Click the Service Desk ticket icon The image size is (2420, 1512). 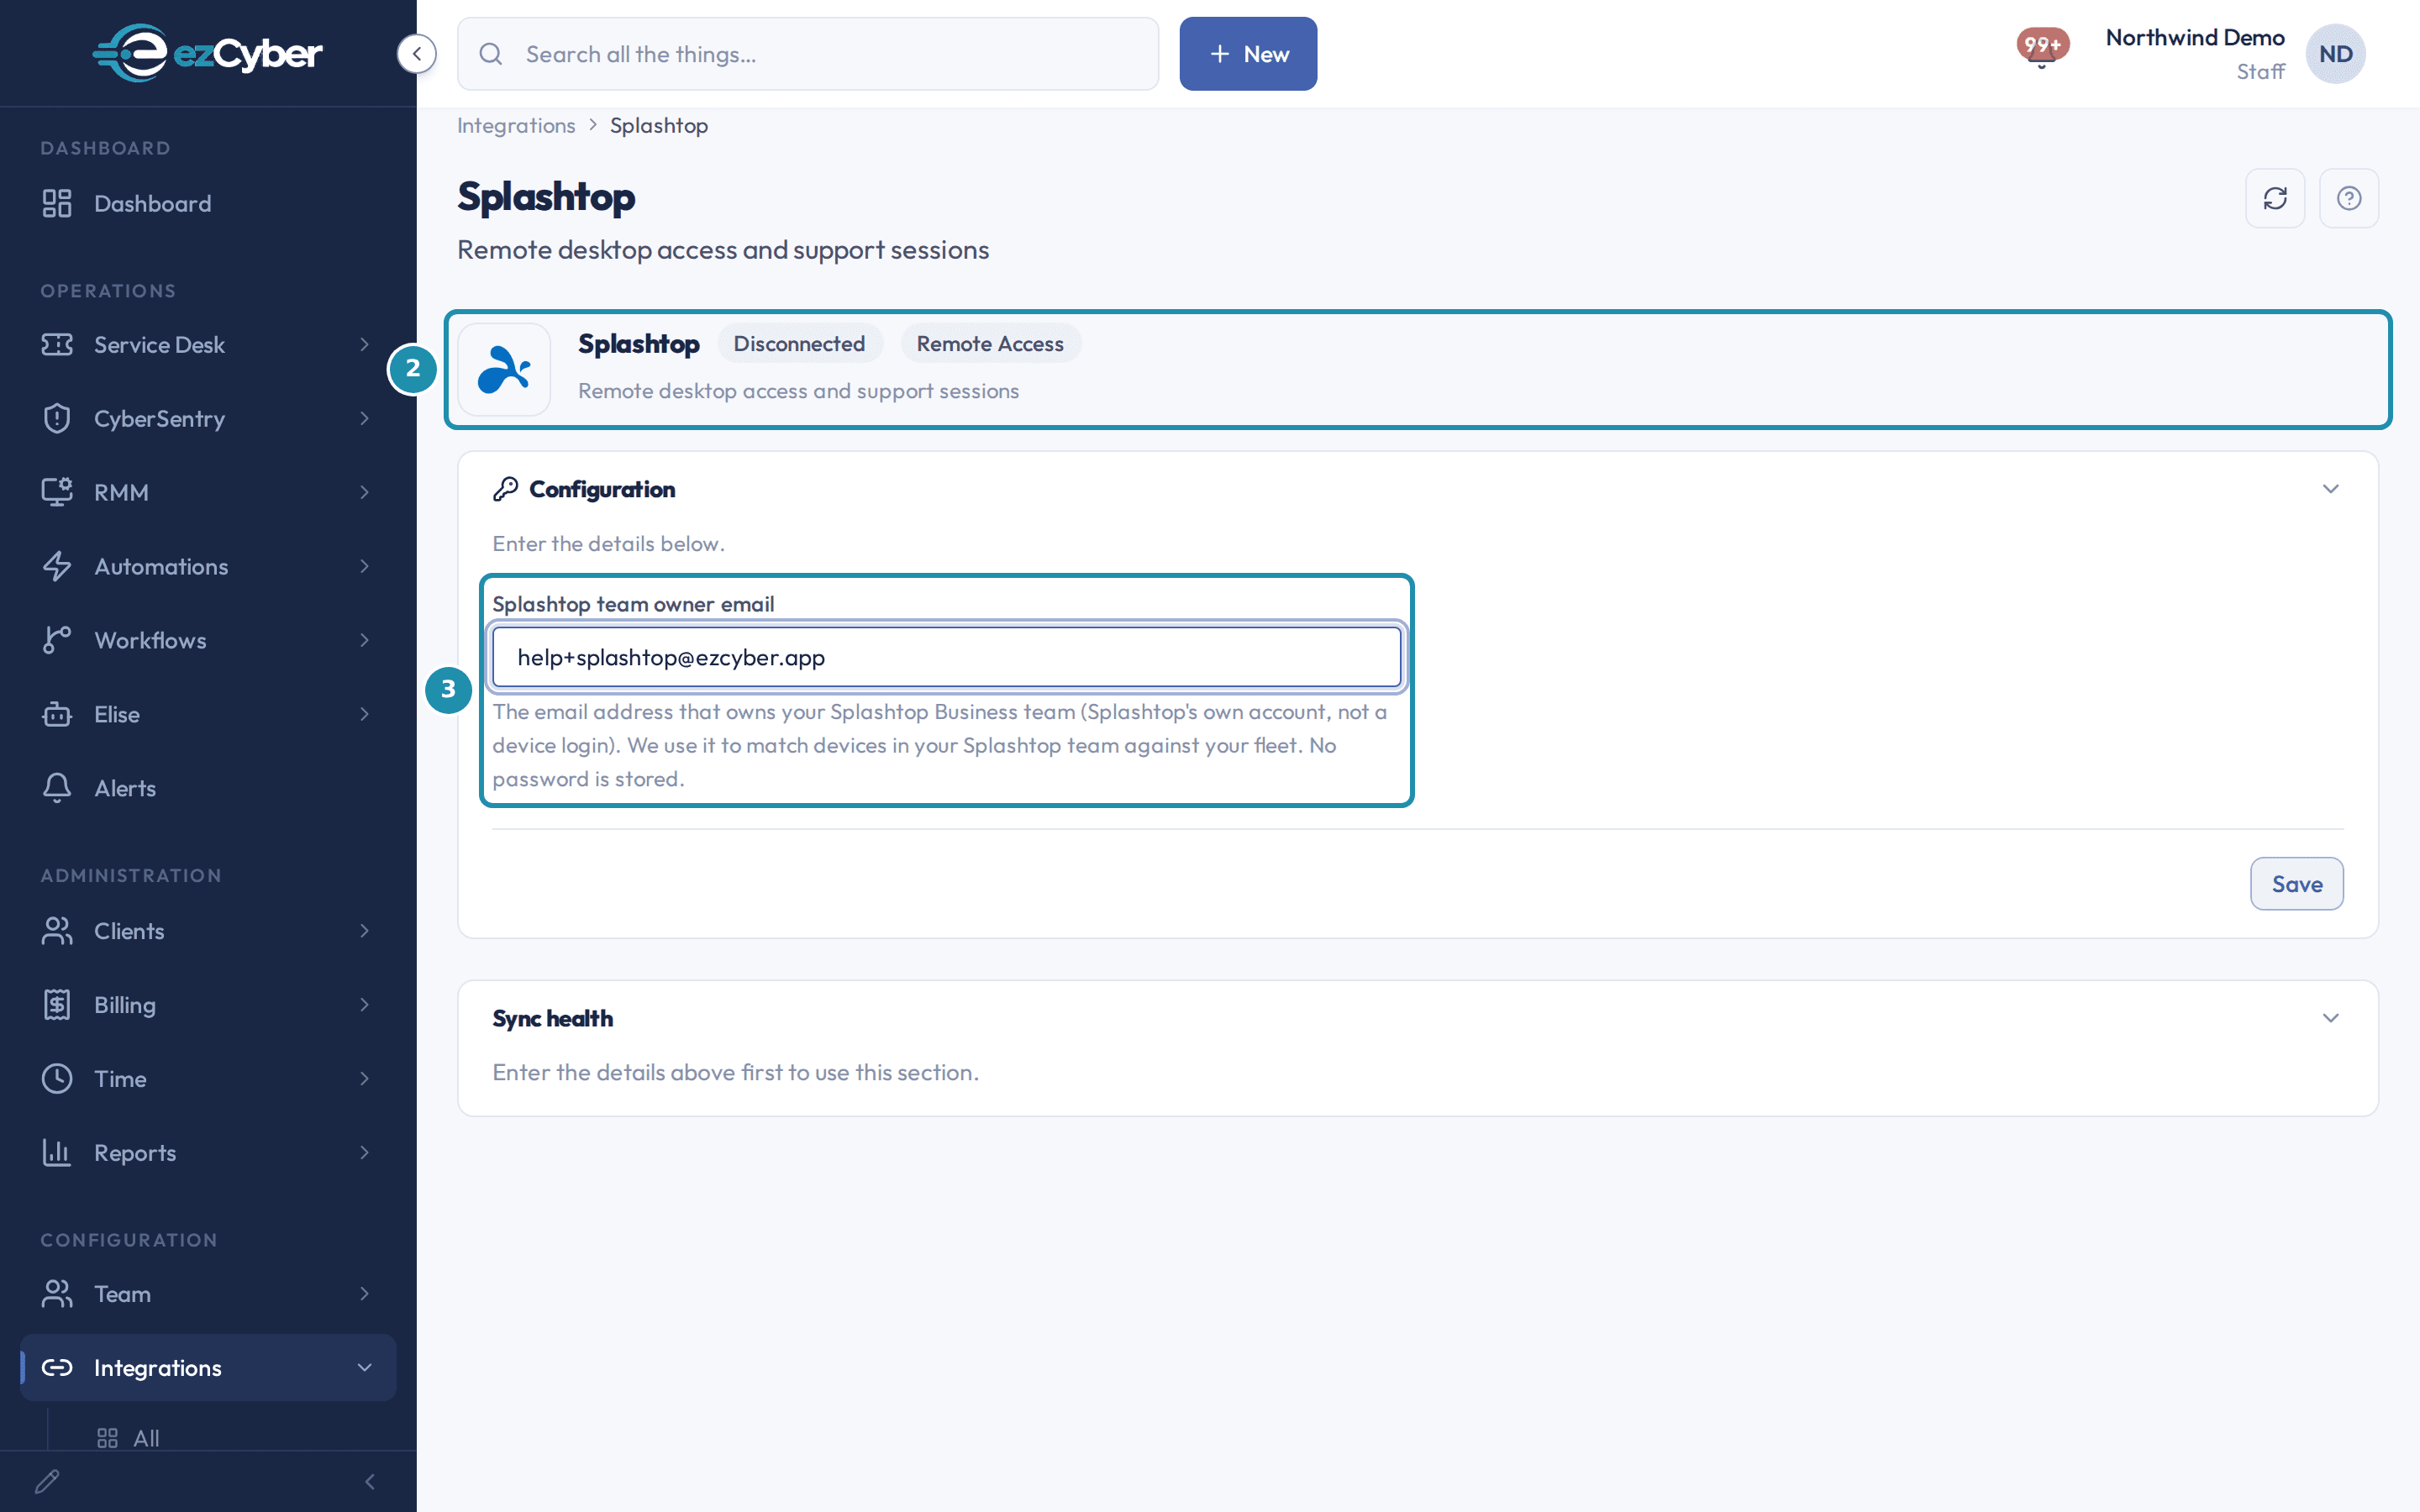[x=57, y=345]
